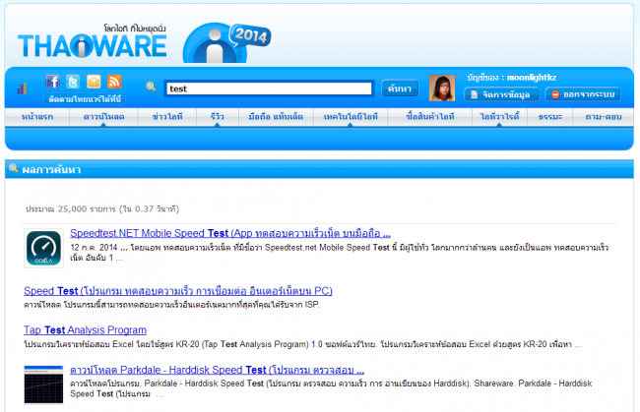Click the Speed Test ISP description text

tap(171, 305)
